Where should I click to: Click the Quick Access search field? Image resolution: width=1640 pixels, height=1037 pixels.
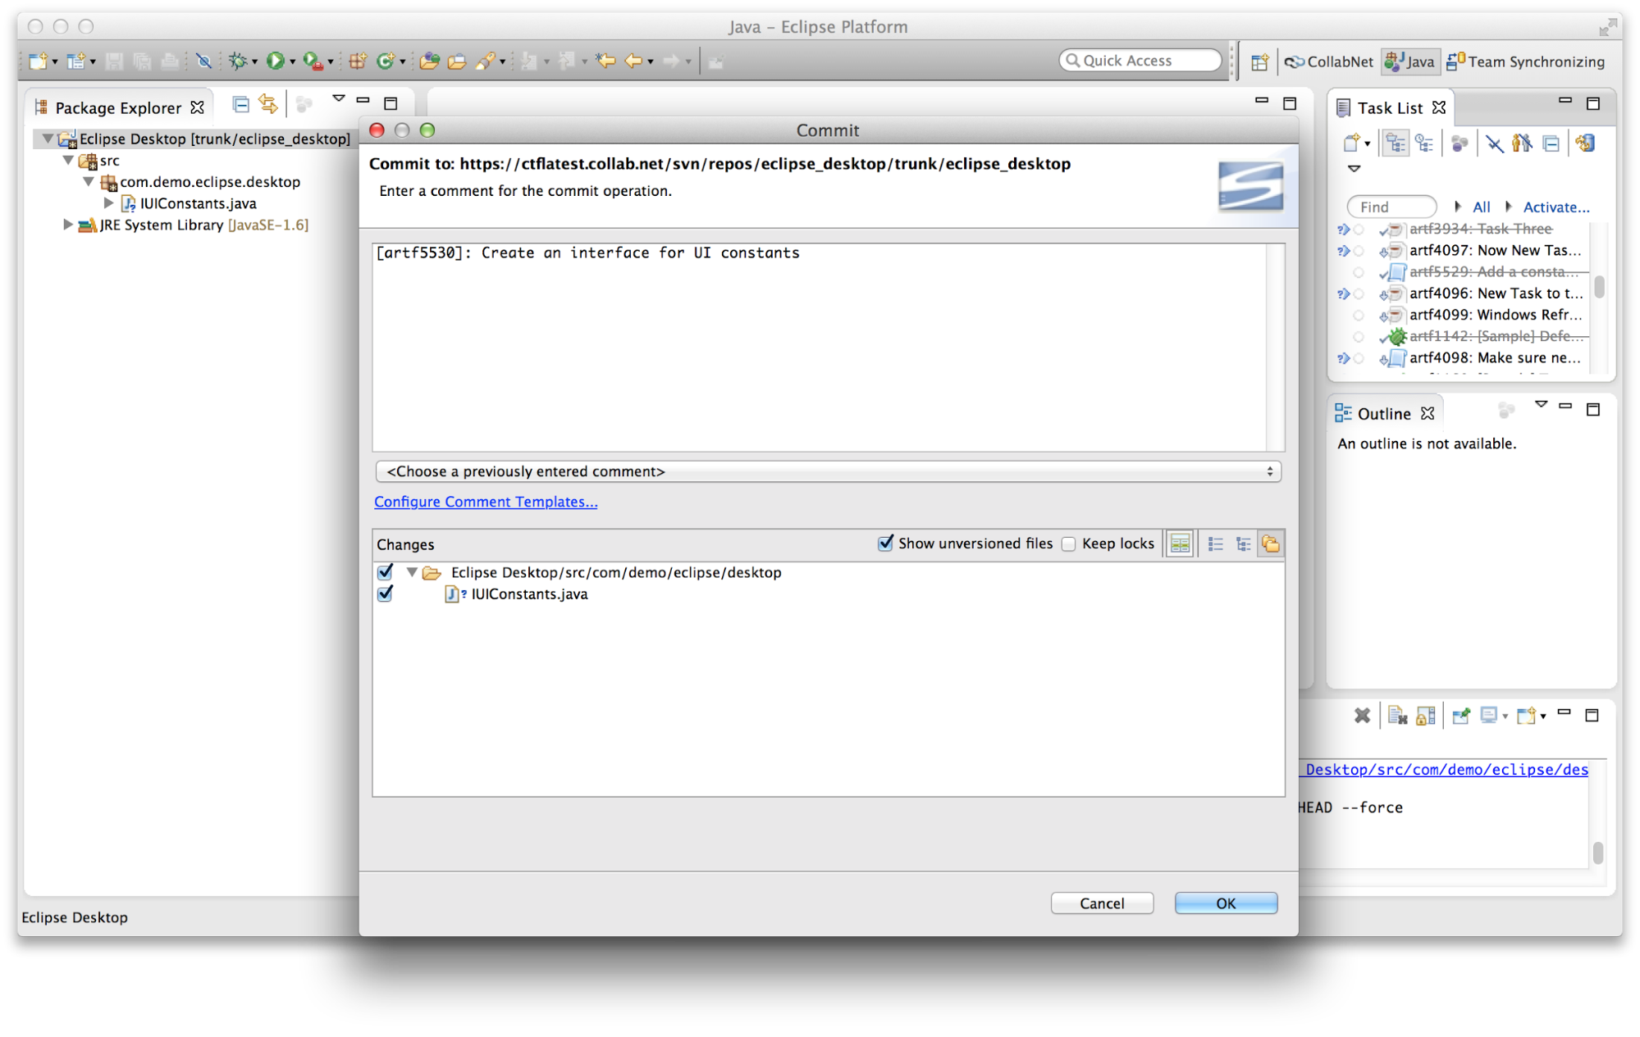(1140, 61)
